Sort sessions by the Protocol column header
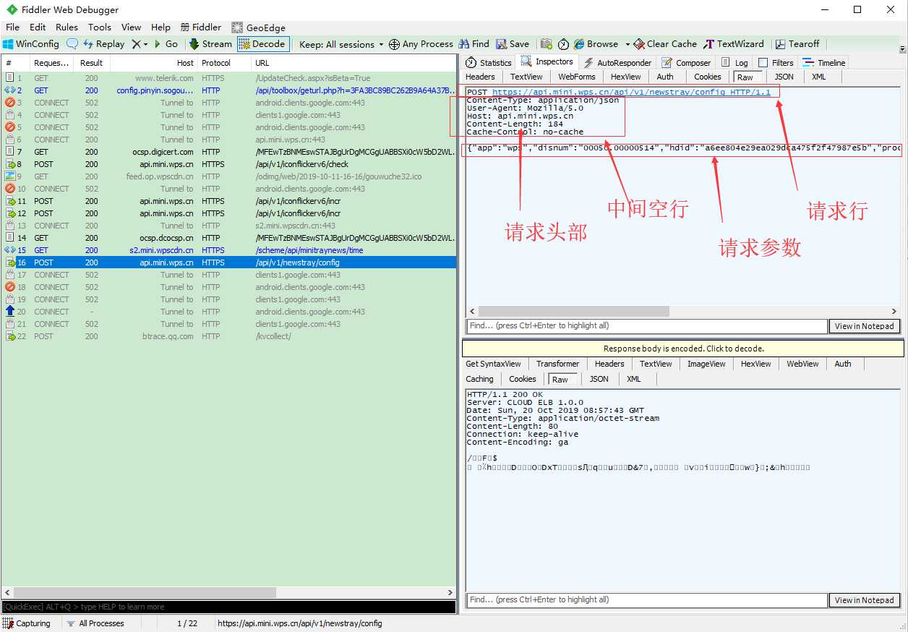Image resolution: width=908 pixels, height=632 pixels. [223, 63]
